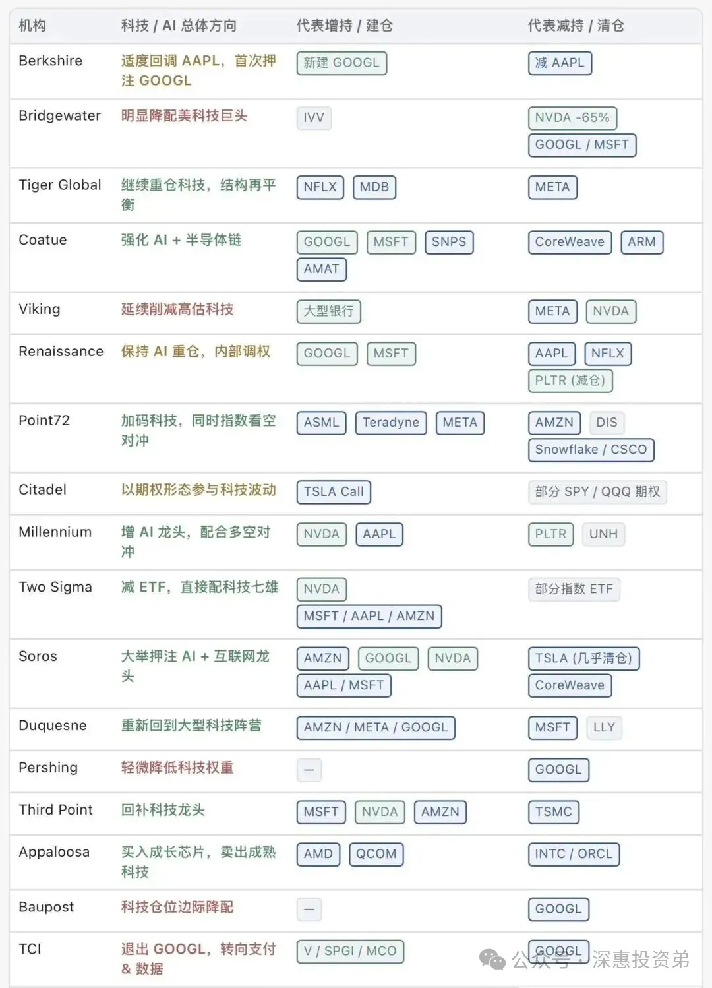Click the INTC / ORCL tag
712x988 pixels.
coord(574,854)
